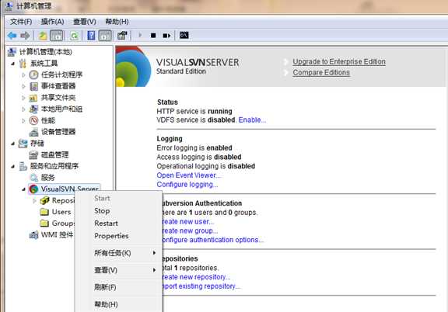Collapse the 系统工具 tree node
Viewport: 448px width, 312px height.
coord(13,64)
